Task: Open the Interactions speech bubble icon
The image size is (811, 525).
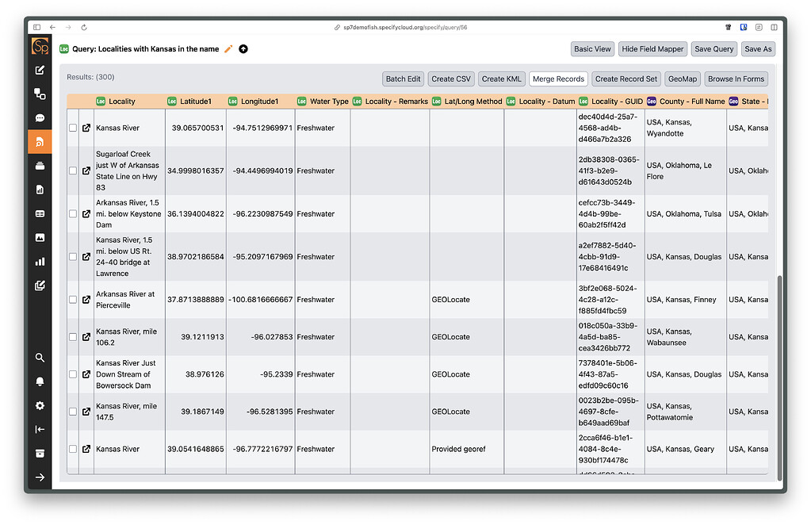Action: (x=40, y=117)
